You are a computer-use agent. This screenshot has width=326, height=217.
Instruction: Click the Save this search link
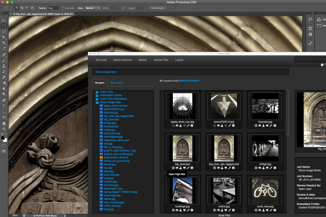(189, 81)
